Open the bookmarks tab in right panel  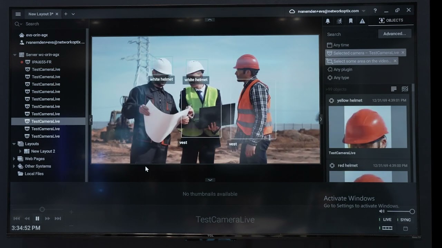pos(351,21)
